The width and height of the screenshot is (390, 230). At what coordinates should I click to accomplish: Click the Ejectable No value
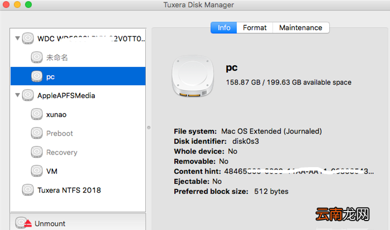pyautogui.click(x=217, y=181)
